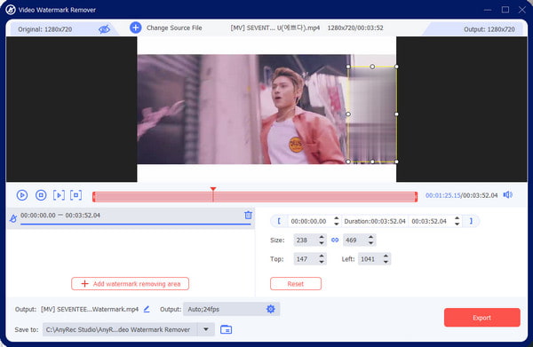
Task: Click the end time field 00:03:52.04
Action: pos(430,221)
